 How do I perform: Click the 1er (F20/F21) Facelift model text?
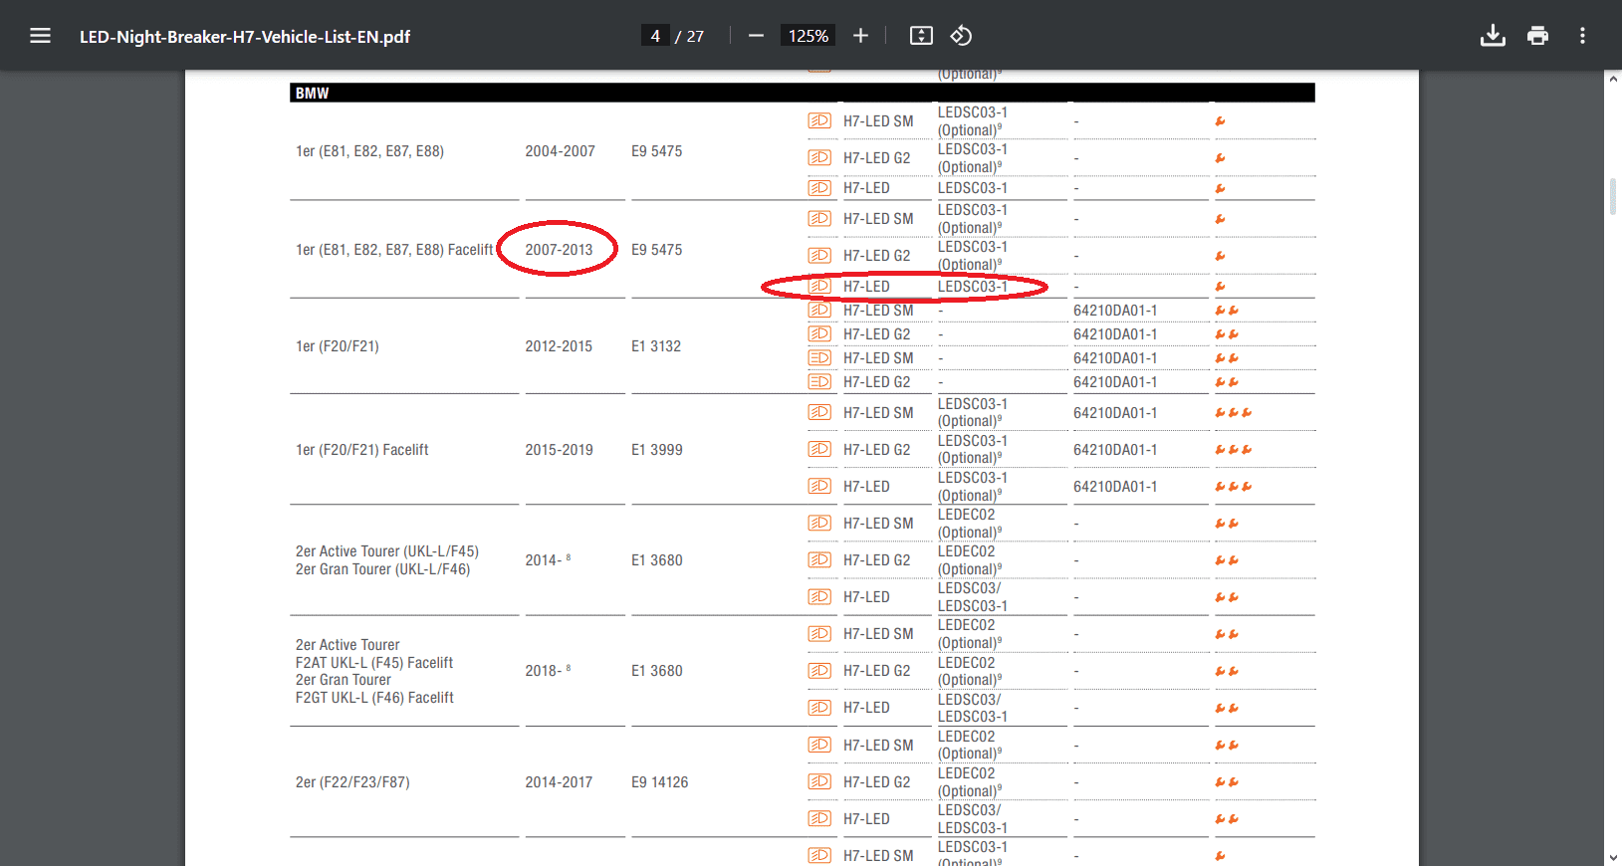(x=362, y=450)
